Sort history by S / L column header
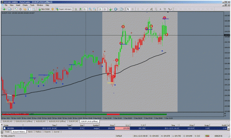The width and height of the screenshot is (231, 138). pyautogui.click(x=122, y=125)
